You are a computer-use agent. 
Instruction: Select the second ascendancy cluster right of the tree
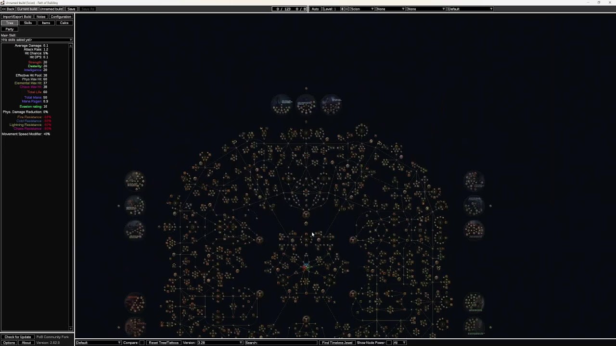[475, 205]
